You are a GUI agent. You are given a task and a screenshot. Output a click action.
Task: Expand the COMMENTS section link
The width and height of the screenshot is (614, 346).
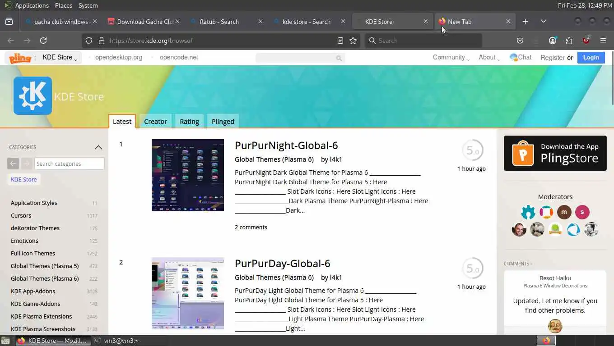[518, 264]
